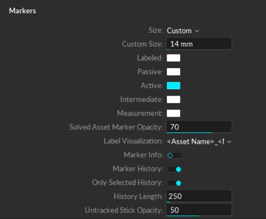Open the Measurement marker color swatch
This screenshot has height=219, width=266.
point(173,113)
